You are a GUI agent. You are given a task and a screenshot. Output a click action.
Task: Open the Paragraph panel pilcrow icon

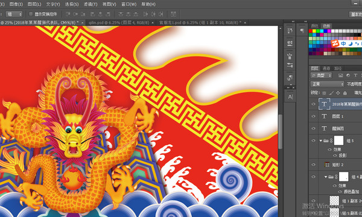302,31
